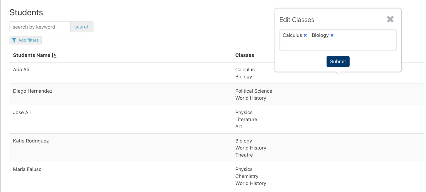Viewport: 426px width, 192px height.
Task: Edit Diego Hernandez's Political Science class cell
Action: click(254, 91)
